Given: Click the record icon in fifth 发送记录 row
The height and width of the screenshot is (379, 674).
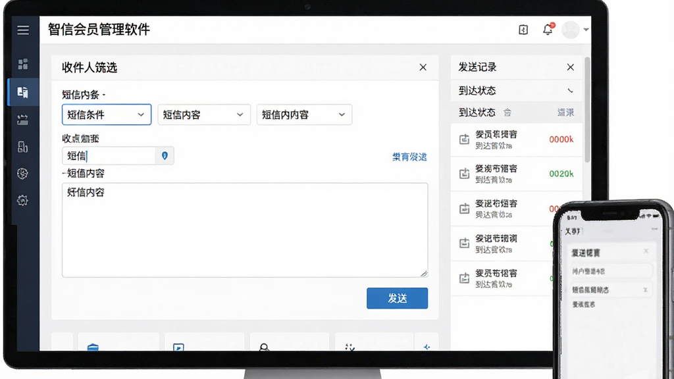Looking at the screenshot, I should point(464,278).
